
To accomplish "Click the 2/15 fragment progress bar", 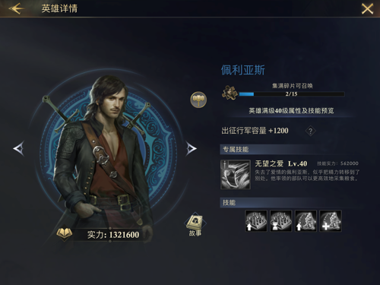I will [x=292, y=94].
